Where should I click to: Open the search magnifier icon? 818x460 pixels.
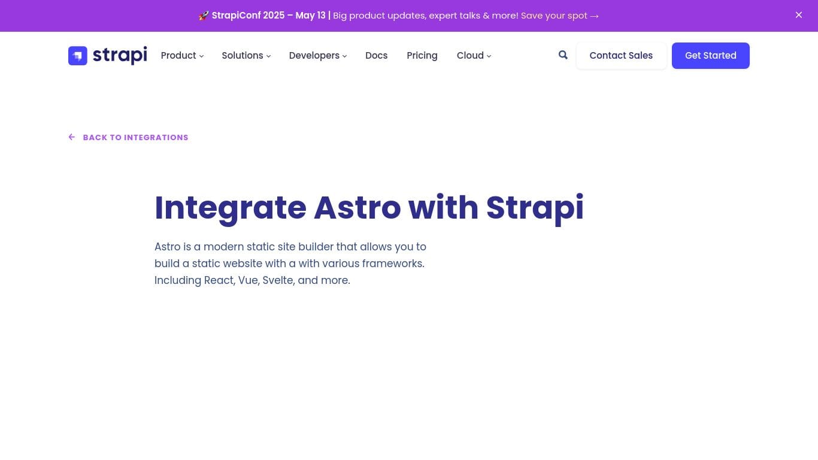(x=563, y=55)
